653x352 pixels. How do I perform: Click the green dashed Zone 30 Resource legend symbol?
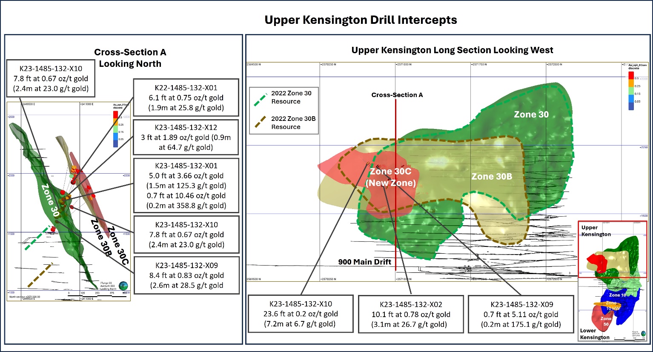(259, 97)
